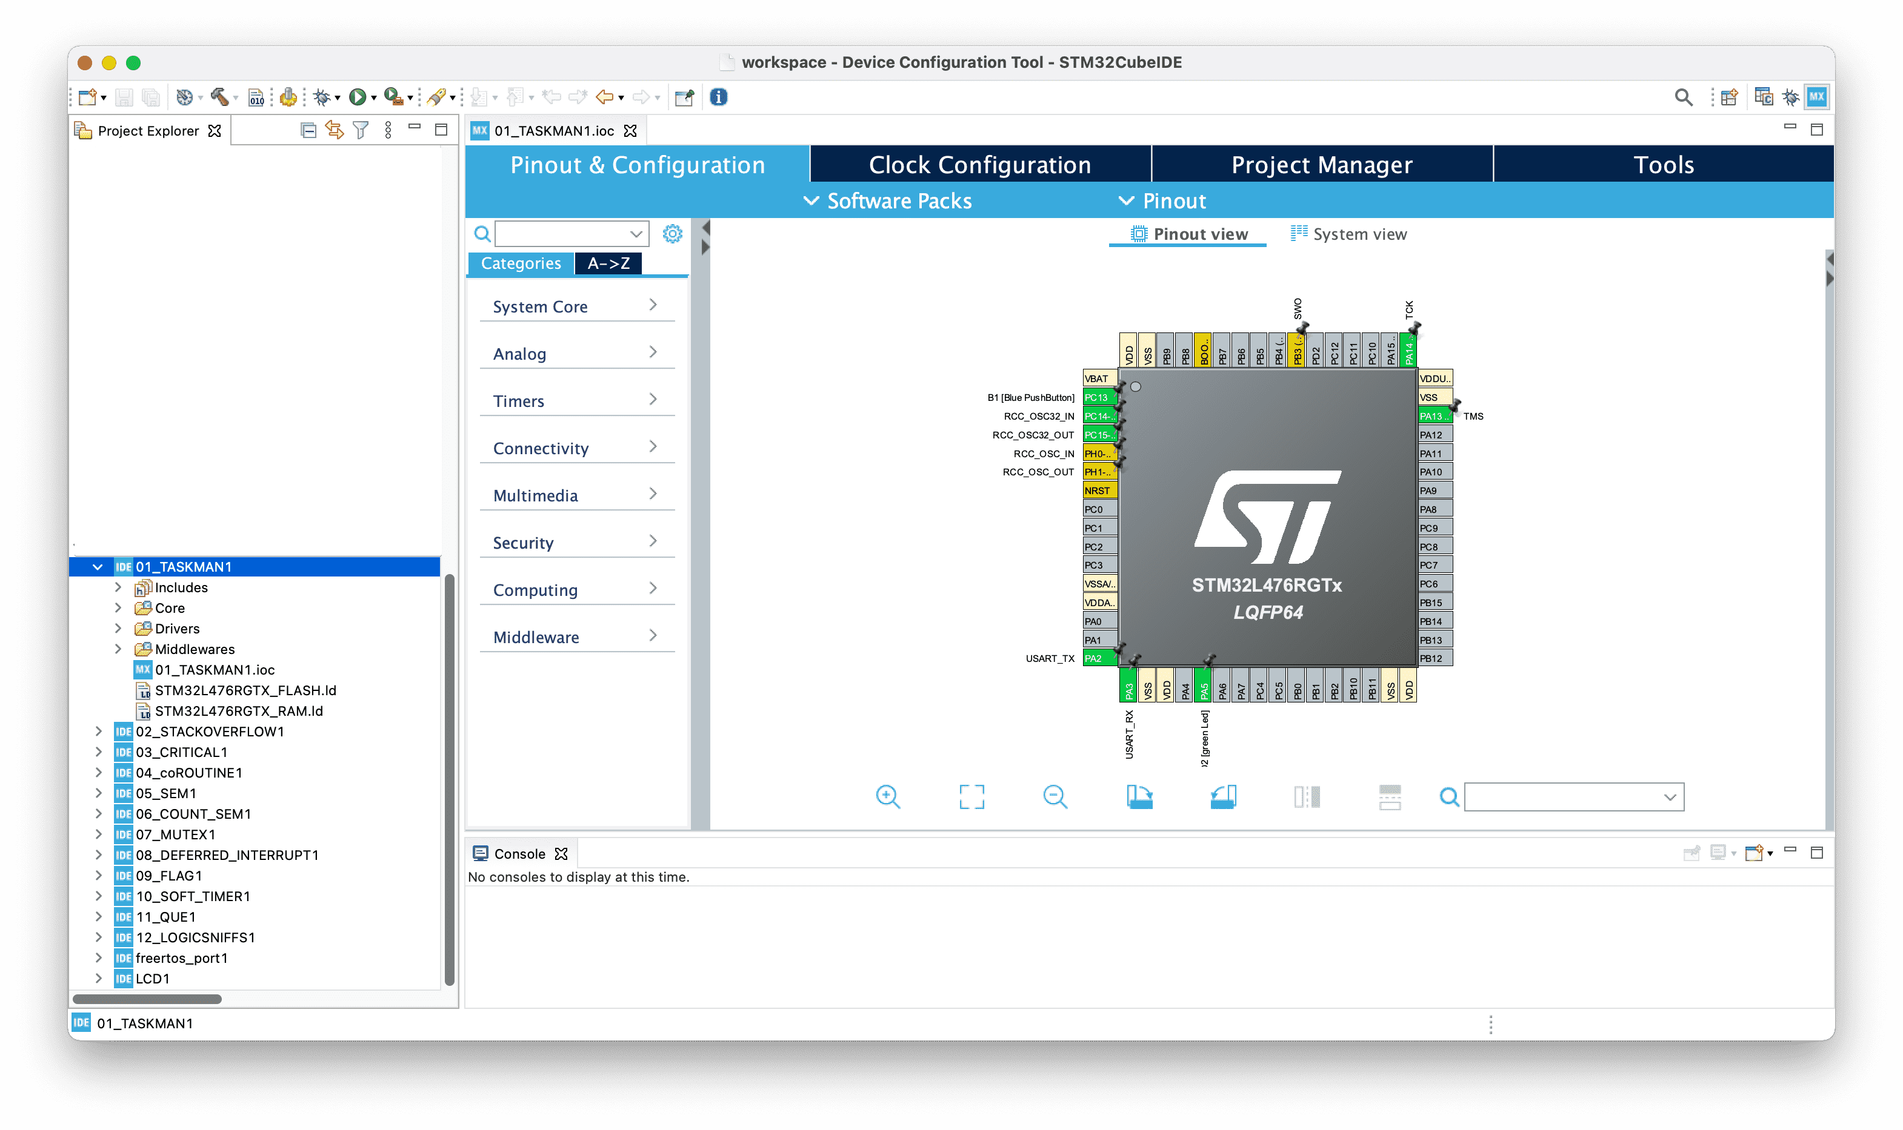
Task: Click the blue information icon
Action: coord(718,97)
